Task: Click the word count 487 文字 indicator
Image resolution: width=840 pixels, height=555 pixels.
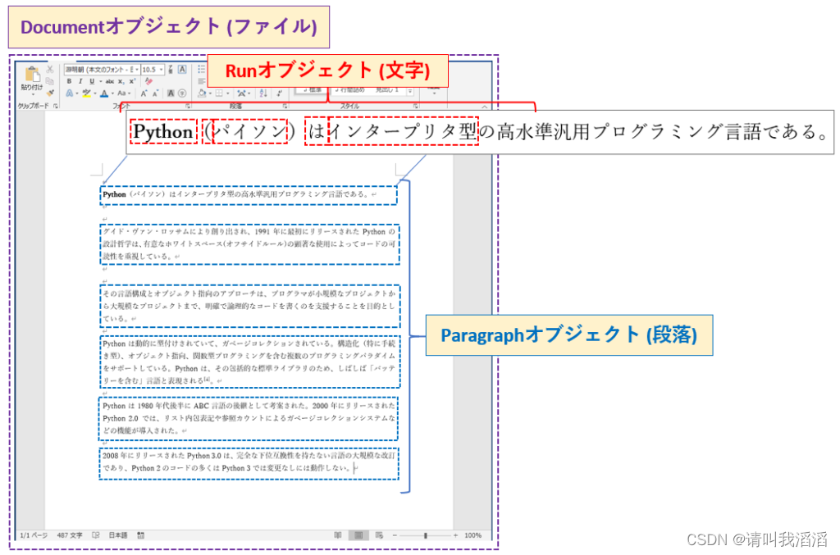Action: (x=70, y=535)
